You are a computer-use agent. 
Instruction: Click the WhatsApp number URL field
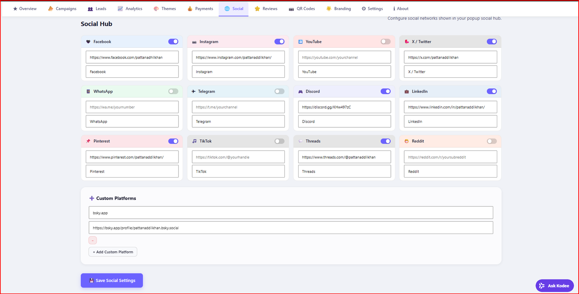[132, 107]
